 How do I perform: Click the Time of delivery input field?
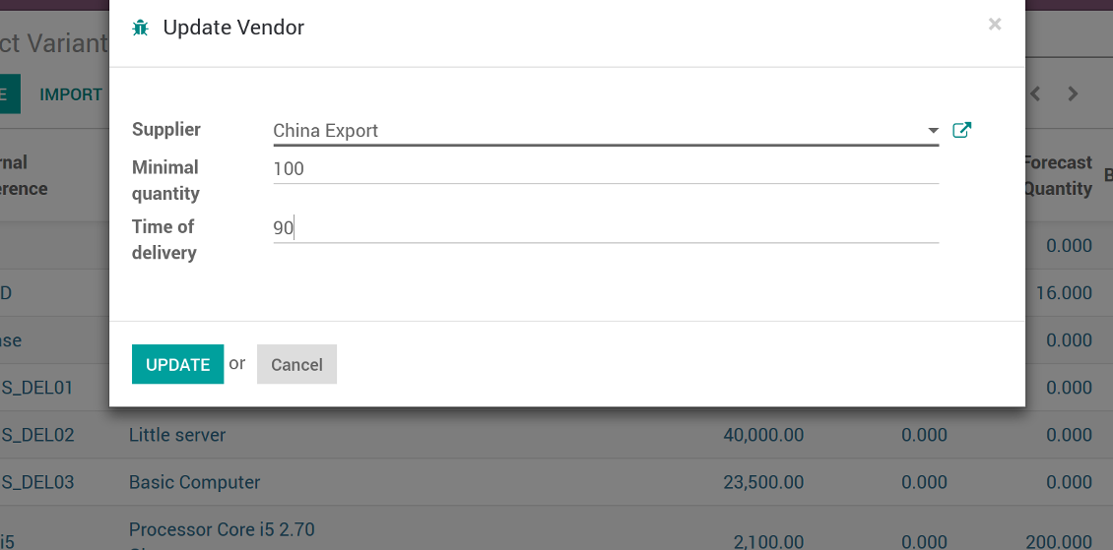pos(605,228)
